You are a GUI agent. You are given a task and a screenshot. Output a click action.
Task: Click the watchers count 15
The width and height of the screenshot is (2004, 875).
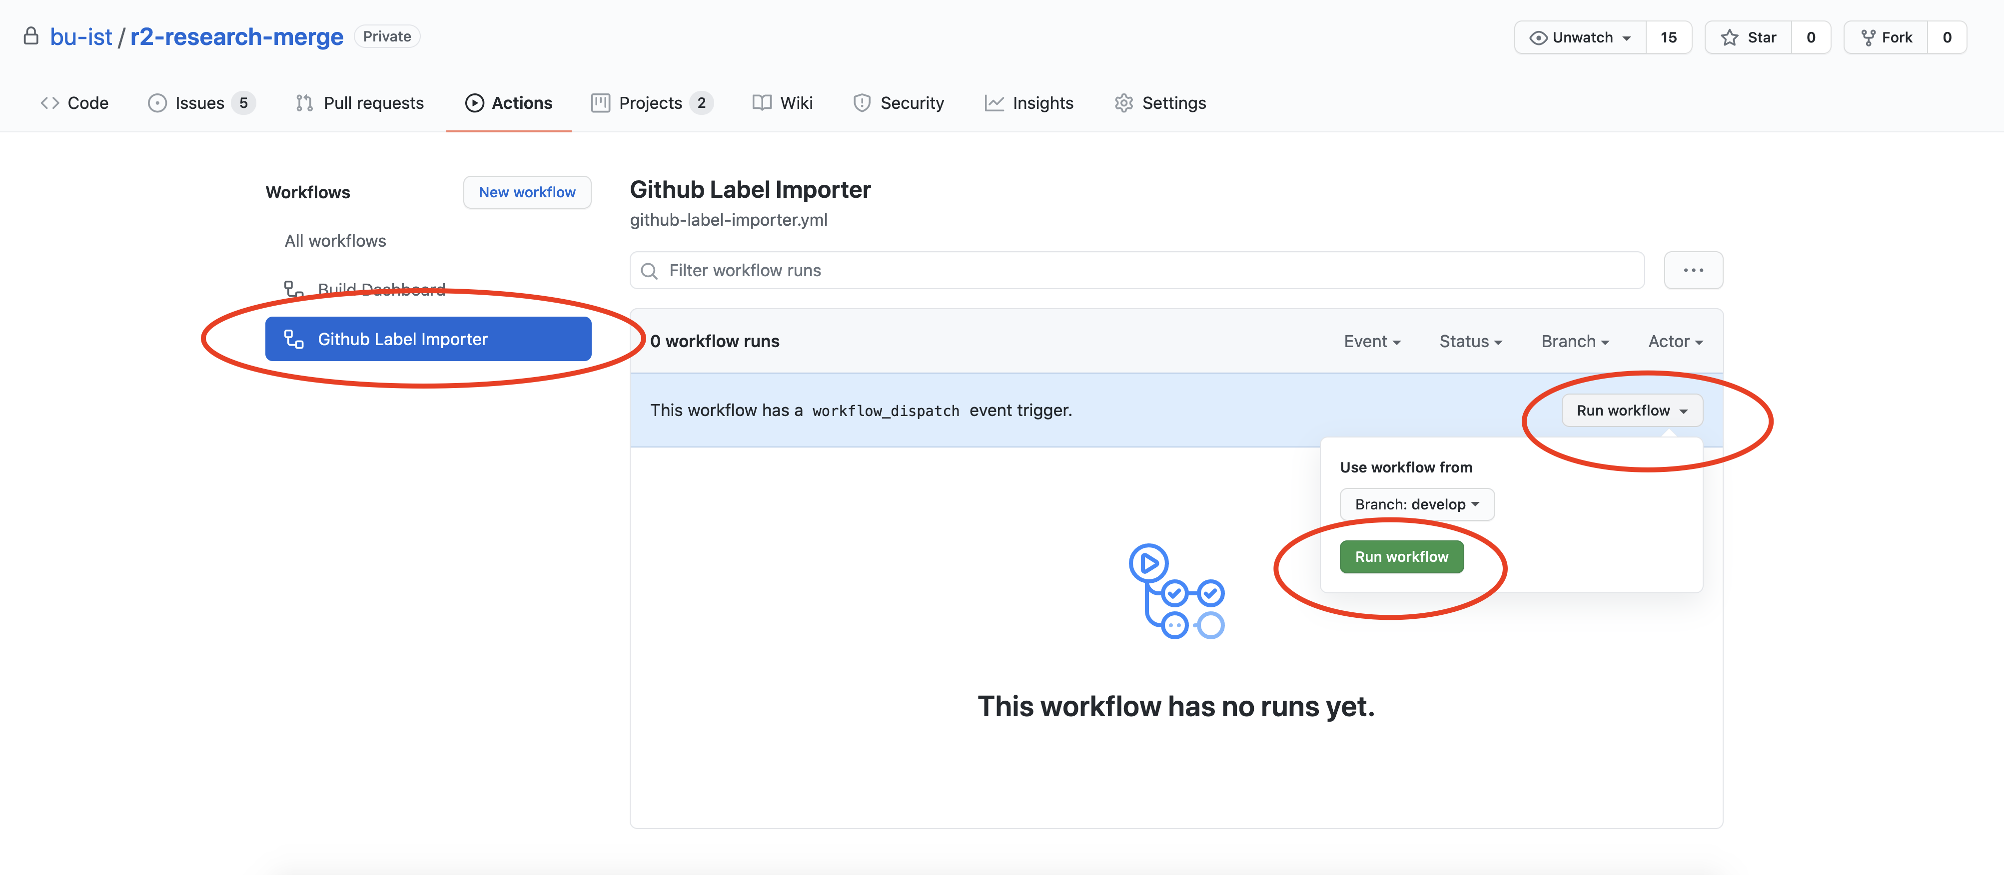[x=1669, y=37]
